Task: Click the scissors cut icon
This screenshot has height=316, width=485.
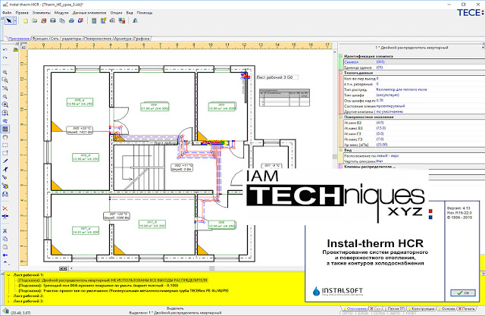Action: 5,230
